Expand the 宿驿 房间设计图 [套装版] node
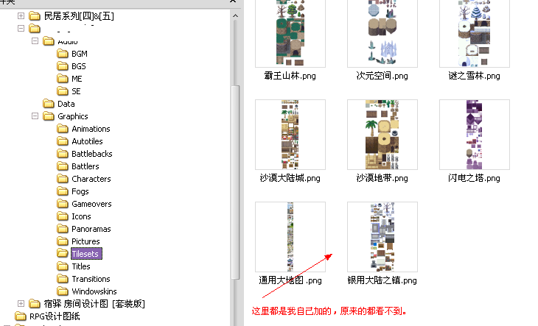The height and width of the screenshot is (326, 538). tap(21, 303)
